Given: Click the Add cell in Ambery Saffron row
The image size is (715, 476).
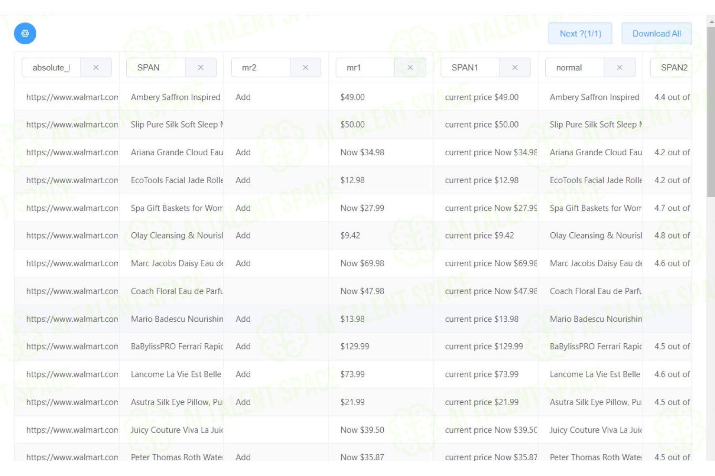Looking at the screenshot, I should click(x=276, y=97).
